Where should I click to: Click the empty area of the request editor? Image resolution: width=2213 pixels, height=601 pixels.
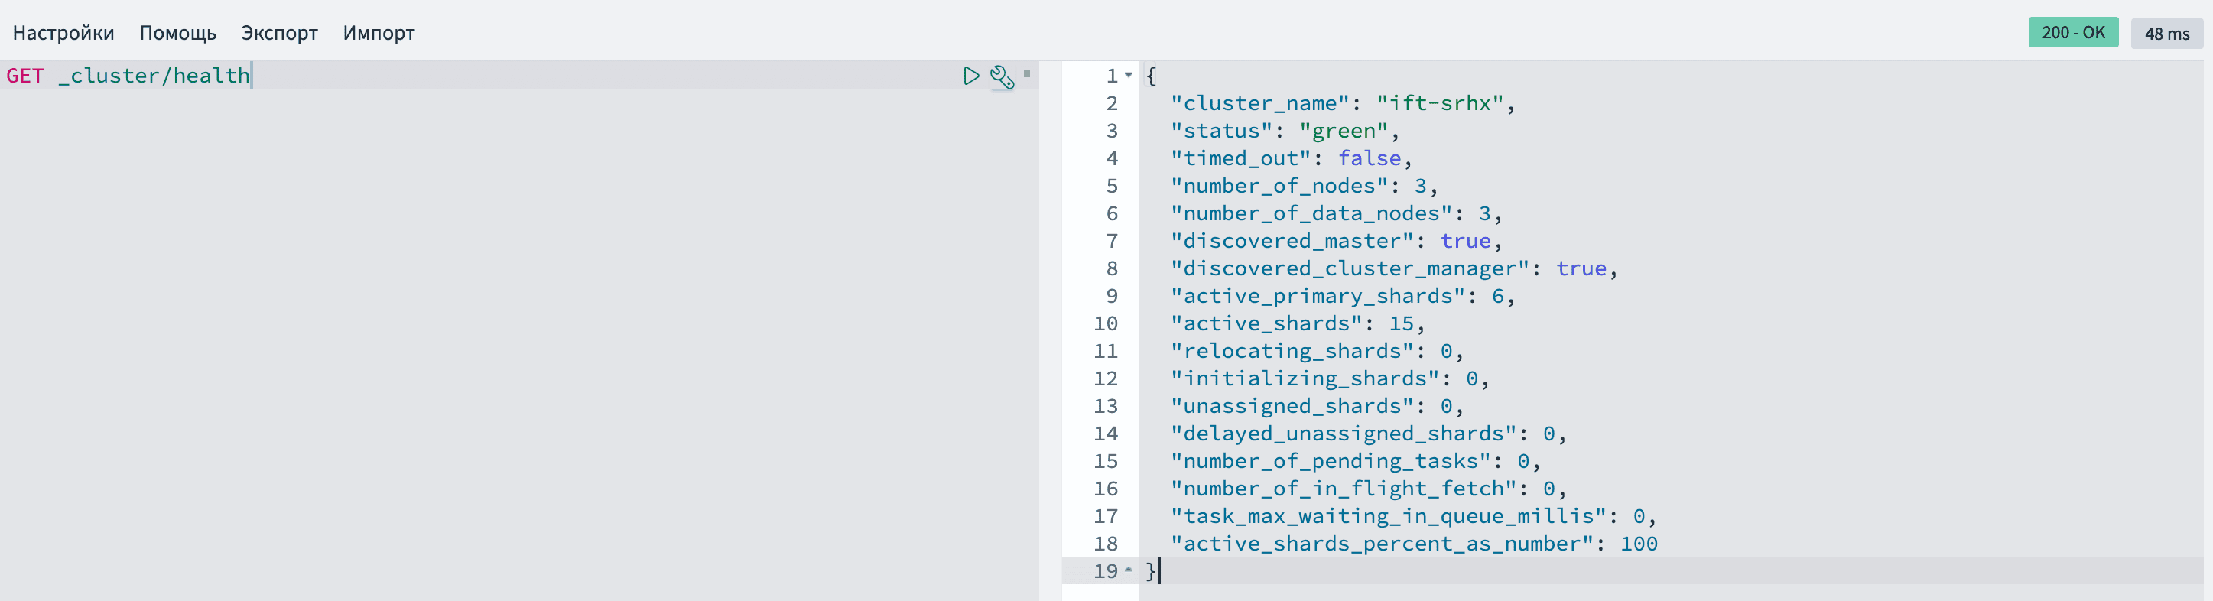tap(515, 343)
